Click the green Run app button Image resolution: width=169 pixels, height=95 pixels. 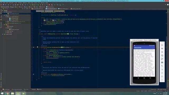38,5
